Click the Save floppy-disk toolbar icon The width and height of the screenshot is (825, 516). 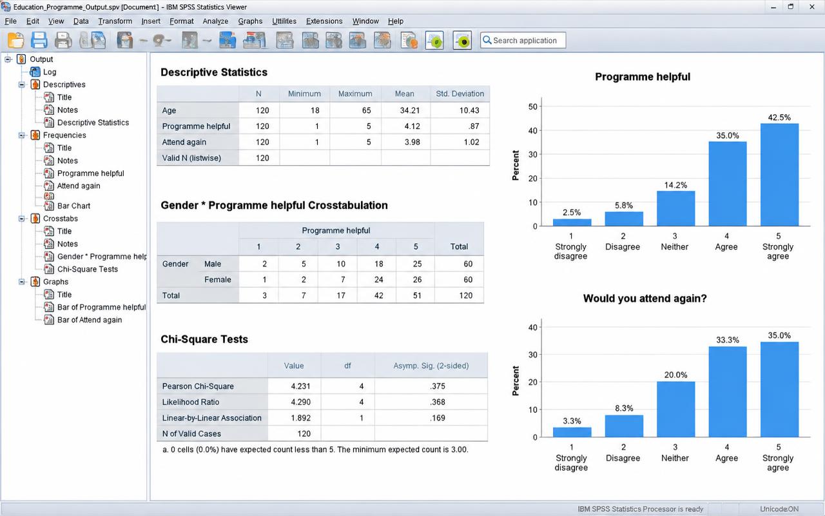pos(39,40)
